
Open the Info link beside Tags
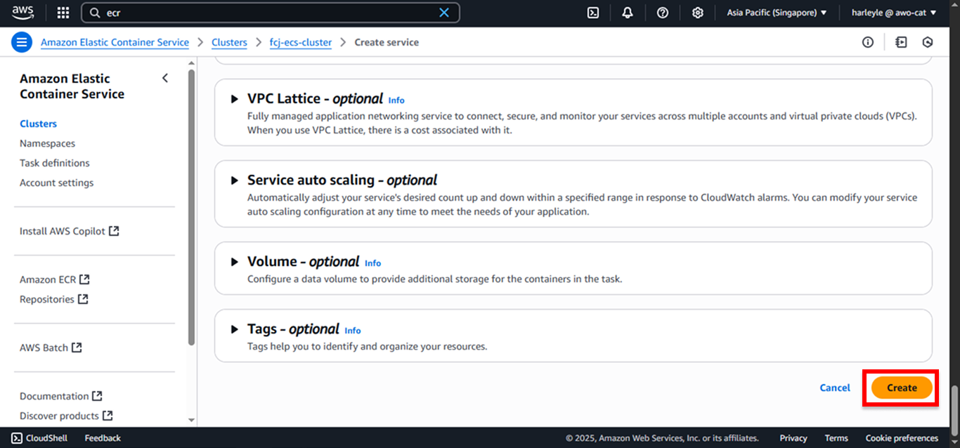tap(353, 331)
